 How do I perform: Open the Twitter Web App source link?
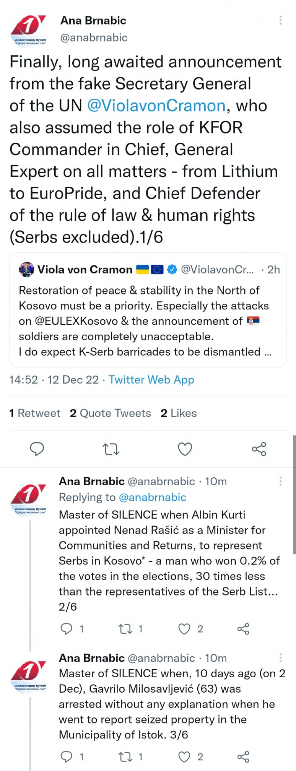(151, 380)
